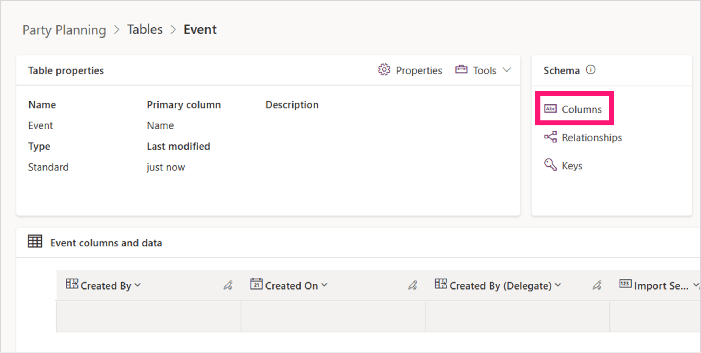This screenshot has height=353, width=701.
Task: Select the Created On column header
Action: [x=333, y=285]
